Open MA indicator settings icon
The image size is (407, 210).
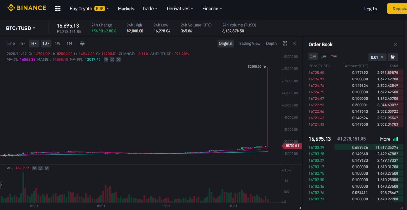pyautogui.click(x=112, y=59)
